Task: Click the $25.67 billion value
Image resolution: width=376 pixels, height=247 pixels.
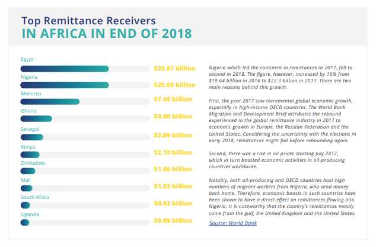Action: point(174,69)
